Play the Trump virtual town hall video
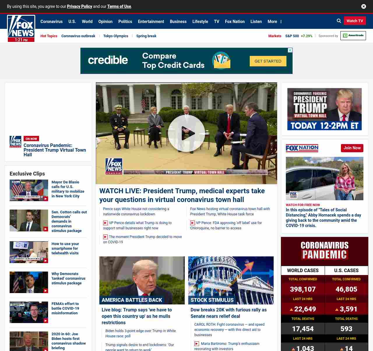The width and height of the screenshot is (373, 351). [x=186, y=133]
